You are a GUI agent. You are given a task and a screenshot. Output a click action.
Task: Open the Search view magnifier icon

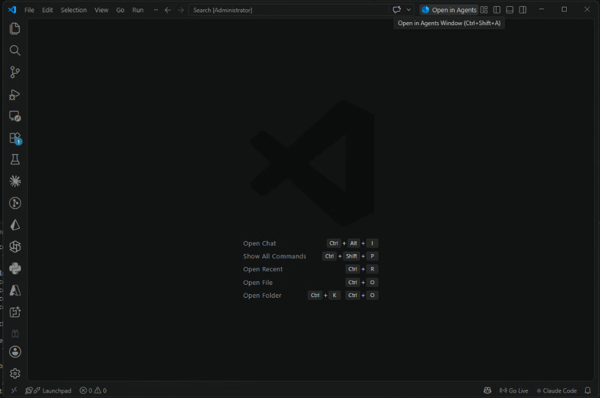15,50
